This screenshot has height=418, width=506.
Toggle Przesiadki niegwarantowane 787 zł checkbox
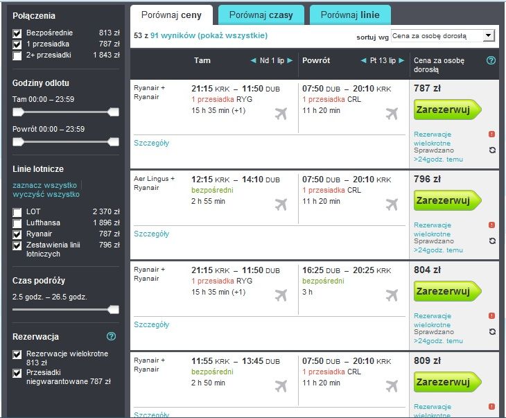tap(17, 373)
